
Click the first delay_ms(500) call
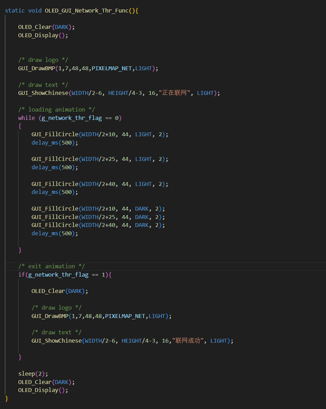coord(55,143)
